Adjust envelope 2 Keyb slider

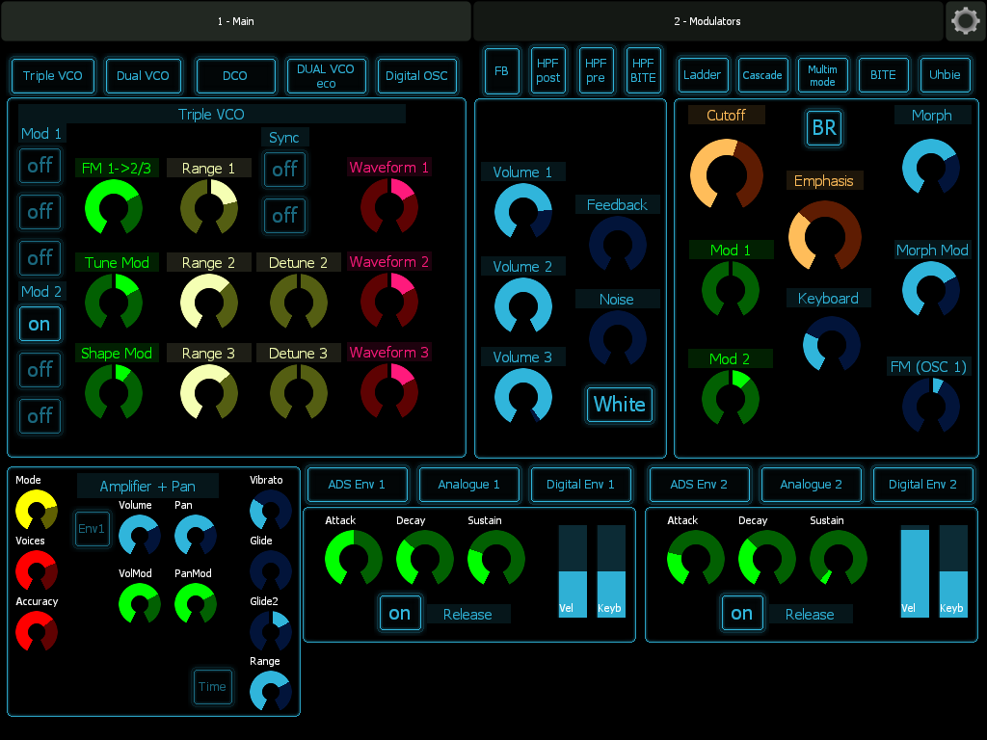point(953,571)
